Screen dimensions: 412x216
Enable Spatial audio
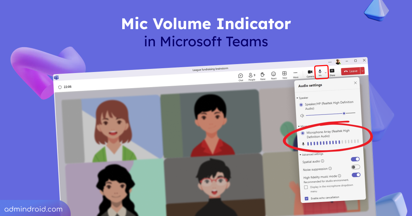[355, 159]
